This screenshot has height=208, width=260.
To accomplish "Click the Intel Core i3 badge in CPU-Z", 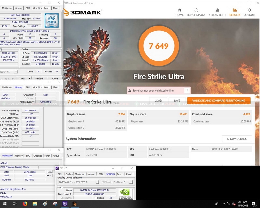I will coord(52,20).
